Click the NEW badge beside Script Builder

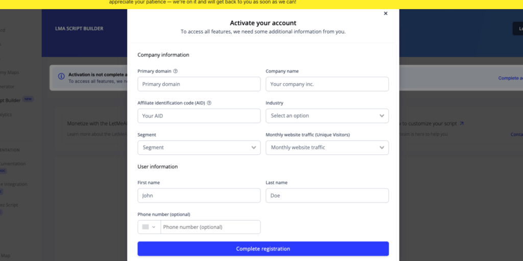28,99
